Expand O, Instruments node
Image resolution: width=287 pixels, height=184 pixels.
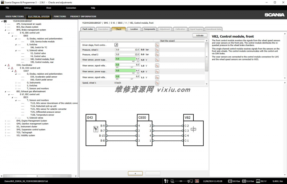coord(16,82)
